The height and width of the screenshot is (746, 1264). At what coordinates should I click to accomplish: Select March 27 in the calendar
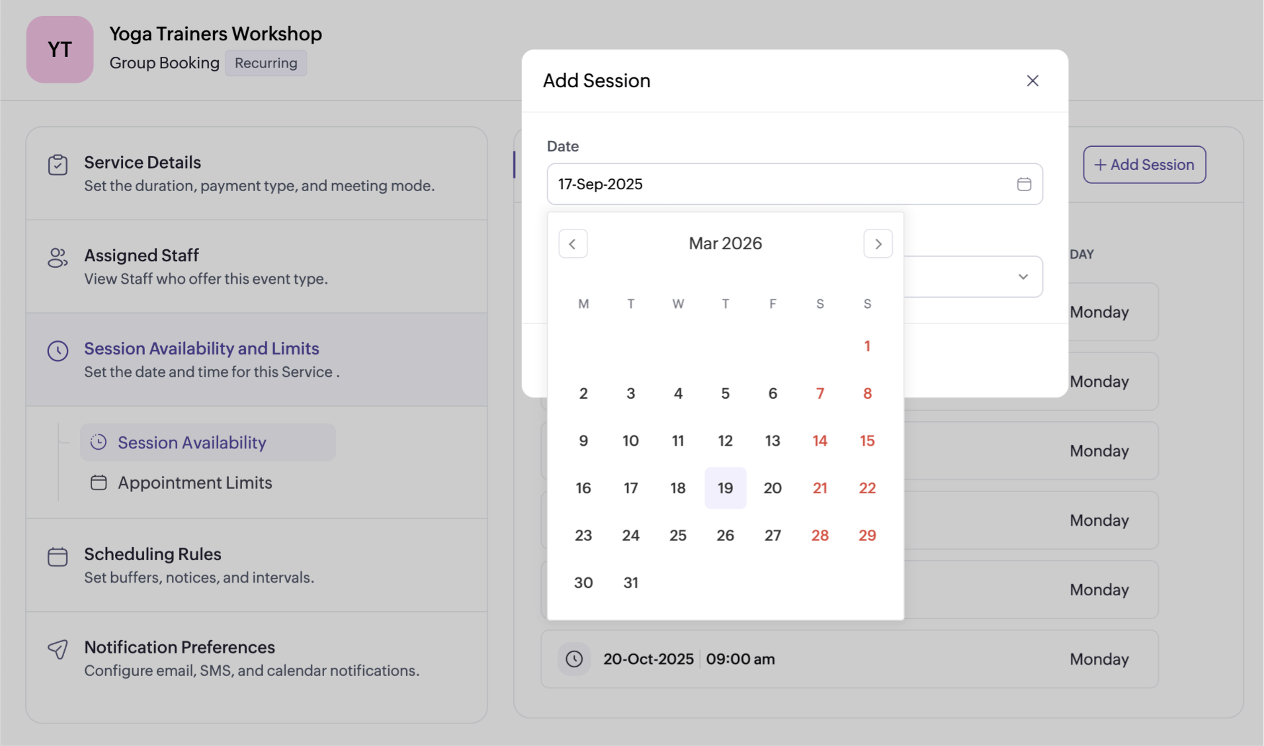[x=773, y=535]
